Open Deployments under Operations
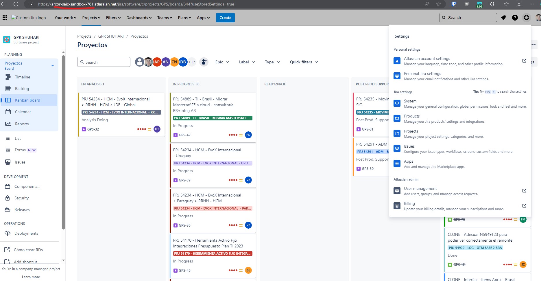This screenshot has width=541, height=281. (x=8, y=233)
